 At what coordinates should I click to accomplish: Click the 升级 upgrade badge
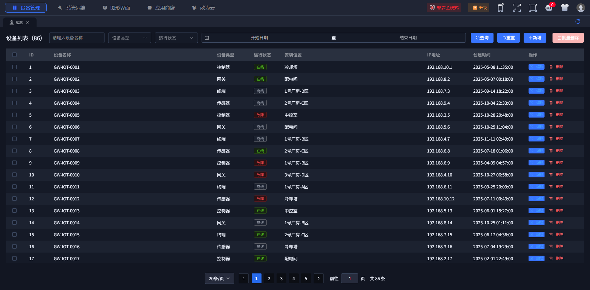coord(479,8)
